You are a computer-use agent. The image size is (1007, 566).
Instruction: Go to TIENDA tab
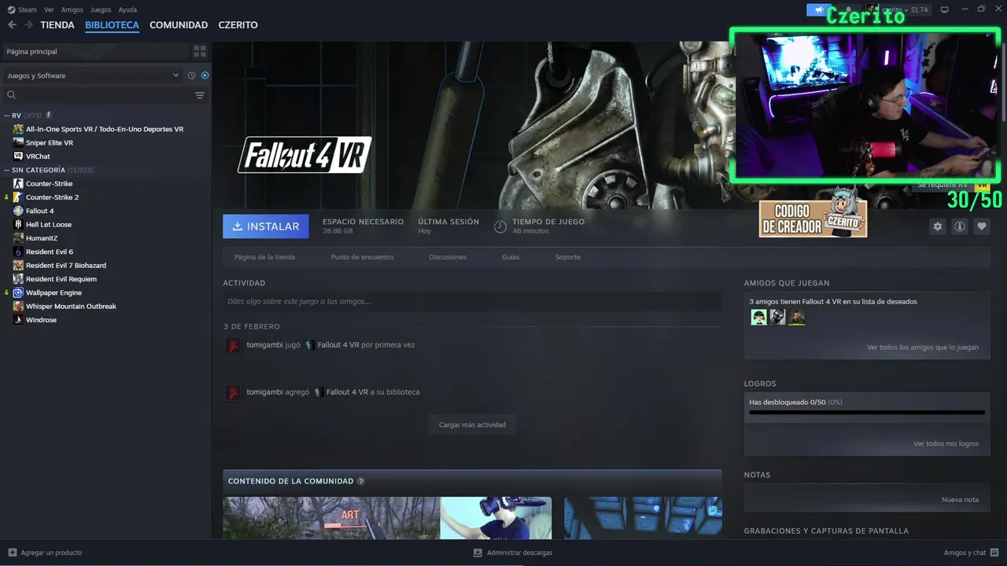click(57, 25)
